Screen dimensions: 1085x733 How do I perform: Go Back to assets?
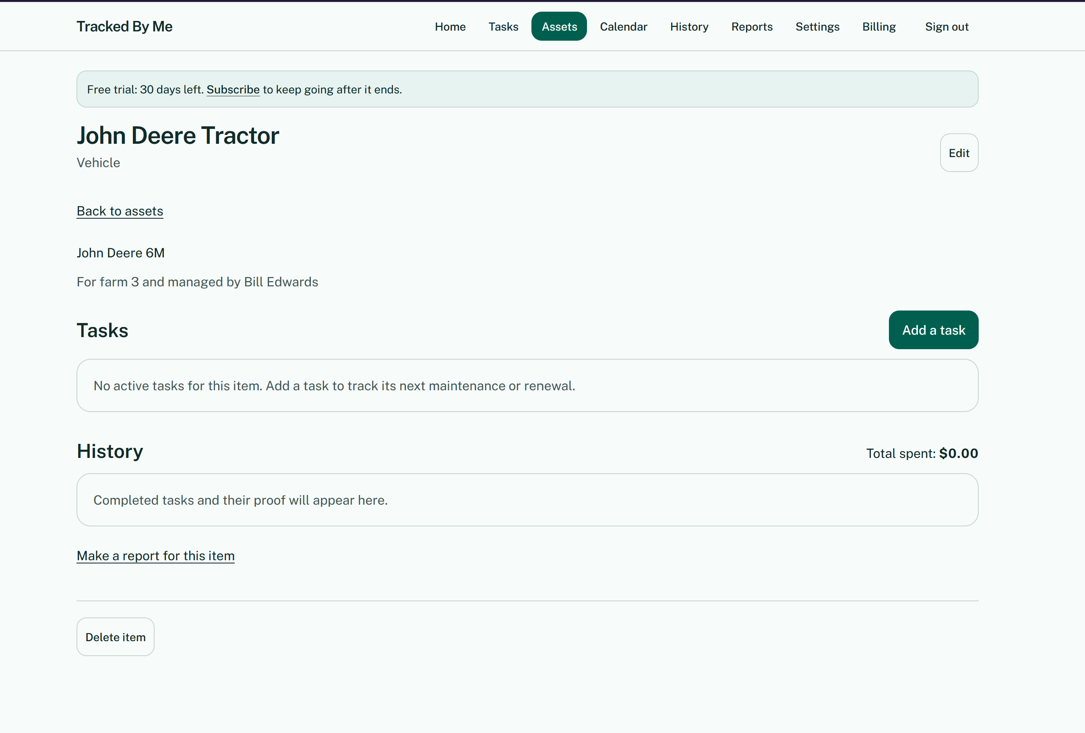coord(120,211)
